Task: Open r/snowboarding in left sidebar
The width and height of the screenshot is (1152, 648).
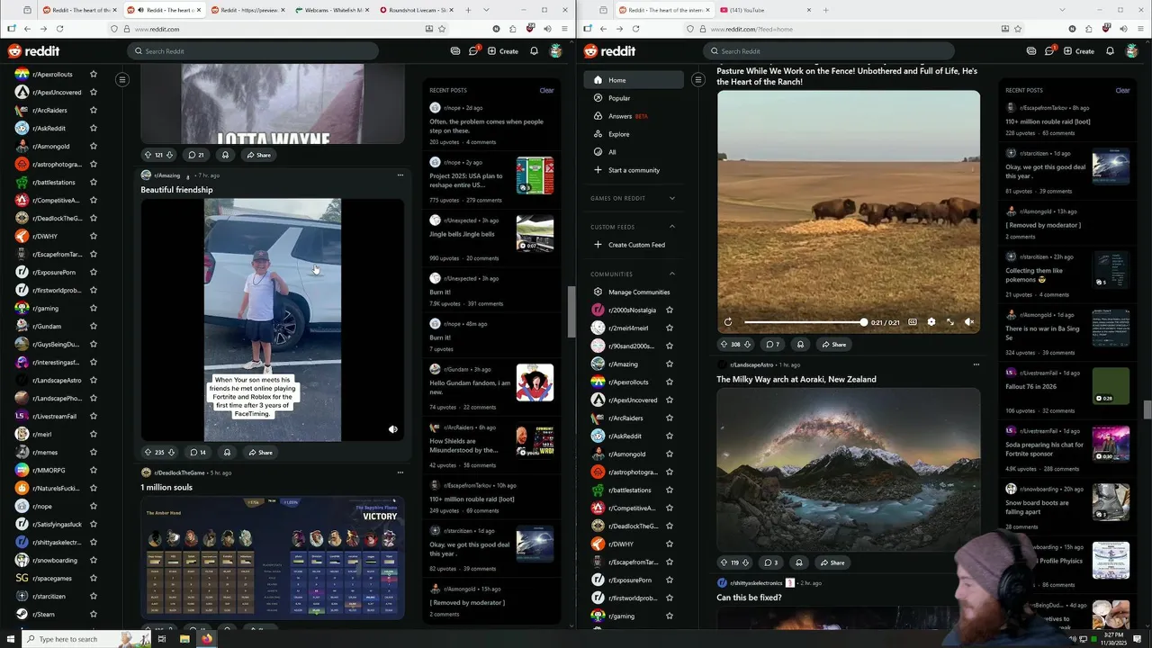Action: click(54, 560)
